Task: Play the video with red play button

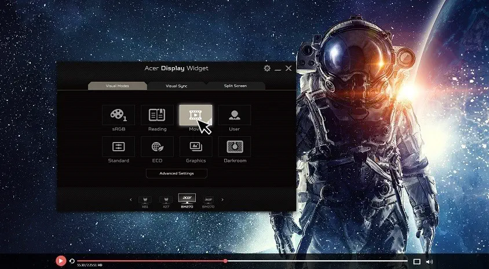Action: point(61,261)
